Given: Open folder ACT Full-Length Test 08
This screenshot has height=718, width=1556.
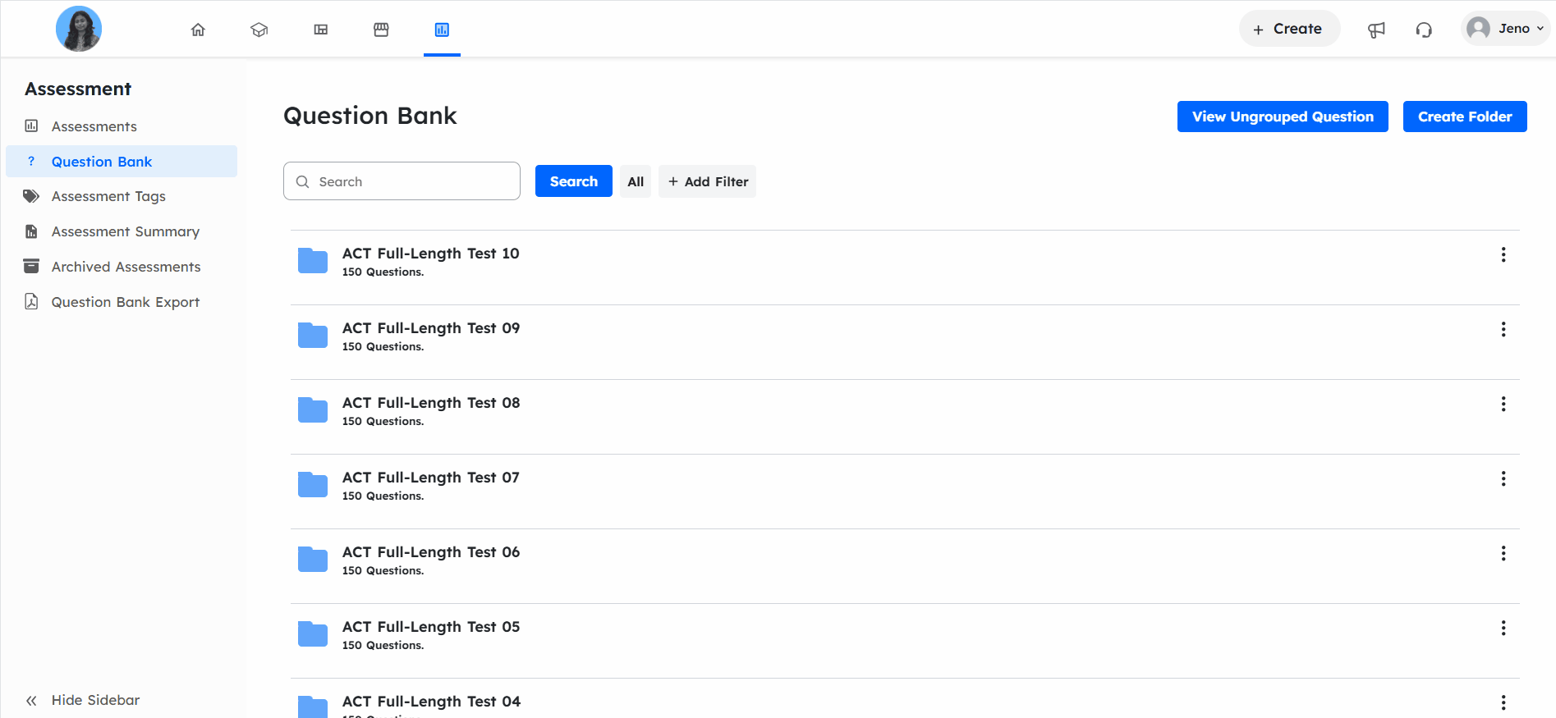Looking at the screenshot, I should [x=431, y=403].
